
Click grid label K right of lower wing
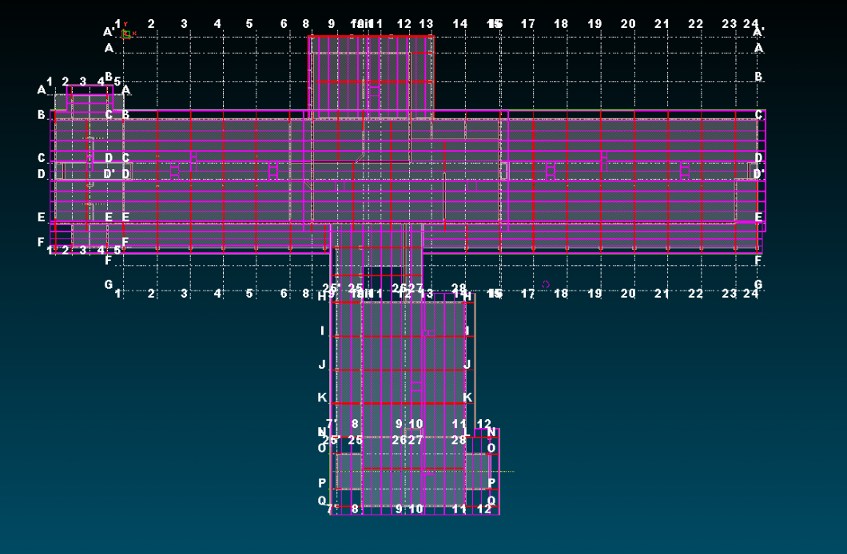coord(467,397)
